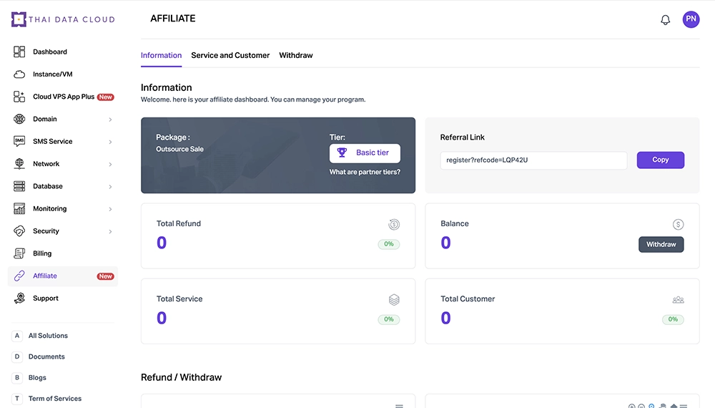The width and height of the screenshot is (715, 408).
Task: Expand the Monitoring submenu chevron
Action: pyautogui.click(x=110, y=208)
